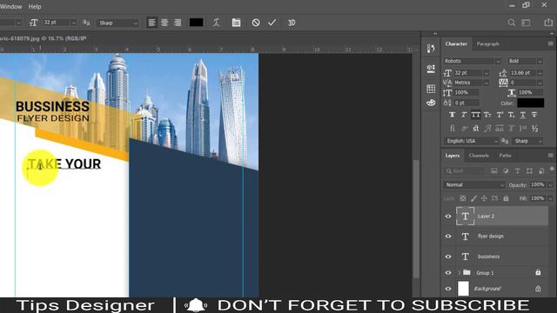
Task: Toggle Small Caps in Character panel
Action: (487, 115)
